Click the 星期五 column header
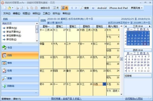153x101 pixels. click(x=99, y=26)
